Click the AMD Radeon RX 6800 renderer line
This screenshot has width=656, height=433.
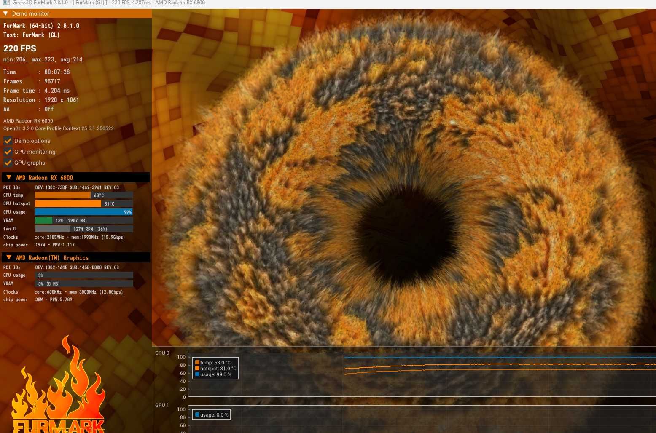coord(28,121)
